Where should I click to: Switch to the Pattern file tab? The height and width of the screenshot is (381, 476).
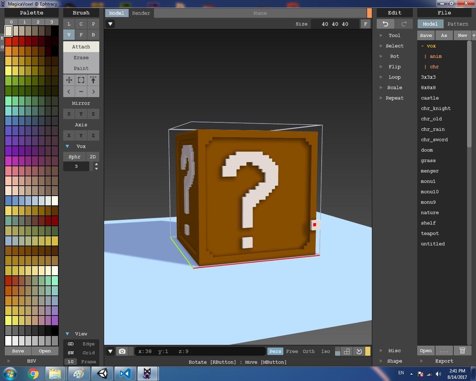coord(458,24)
